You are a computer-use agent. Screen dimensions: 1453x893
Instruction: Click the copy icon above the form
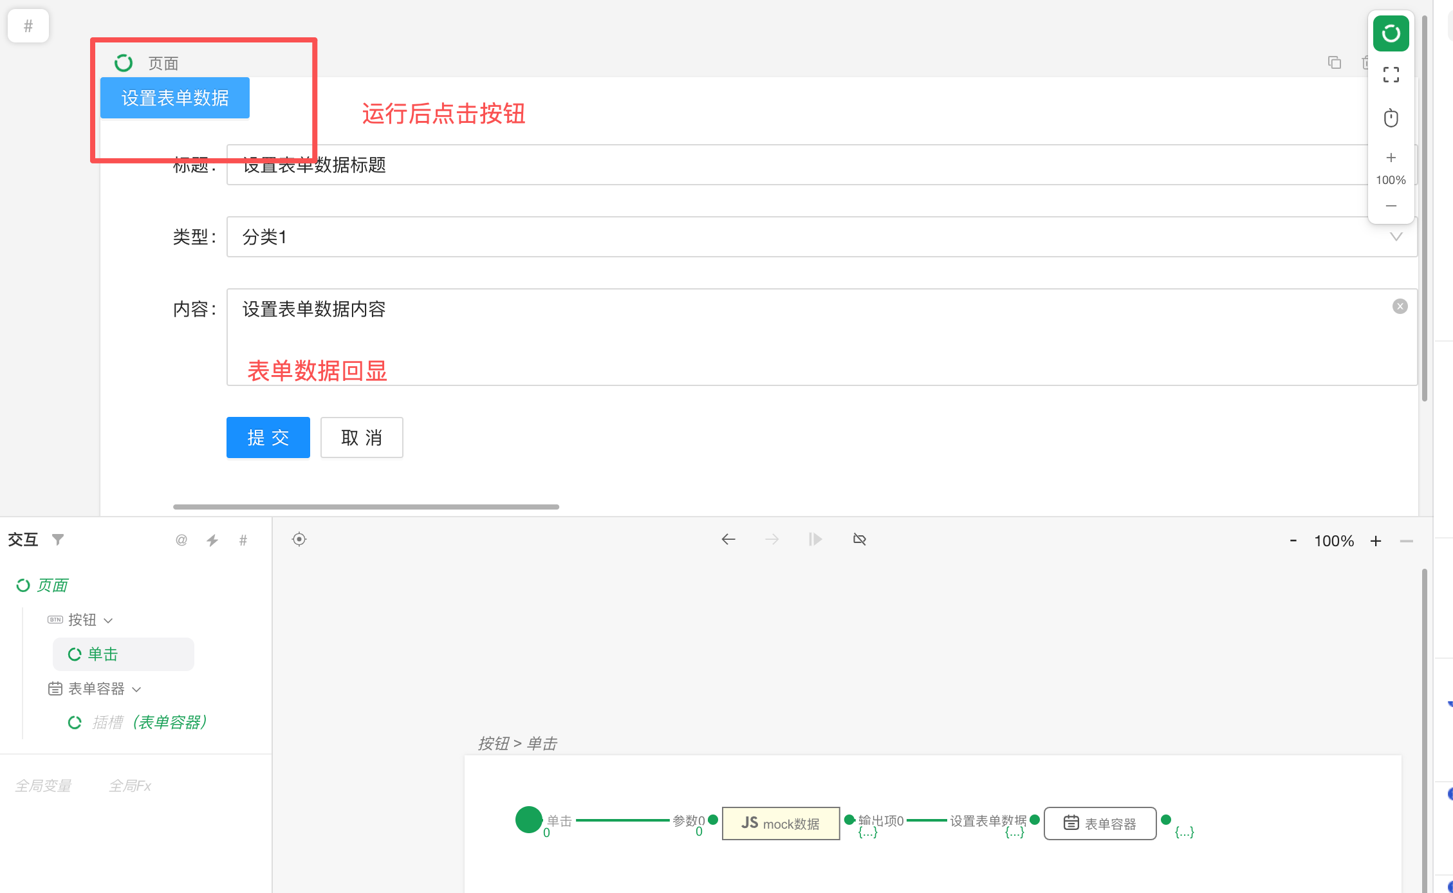coord(1335,62)
